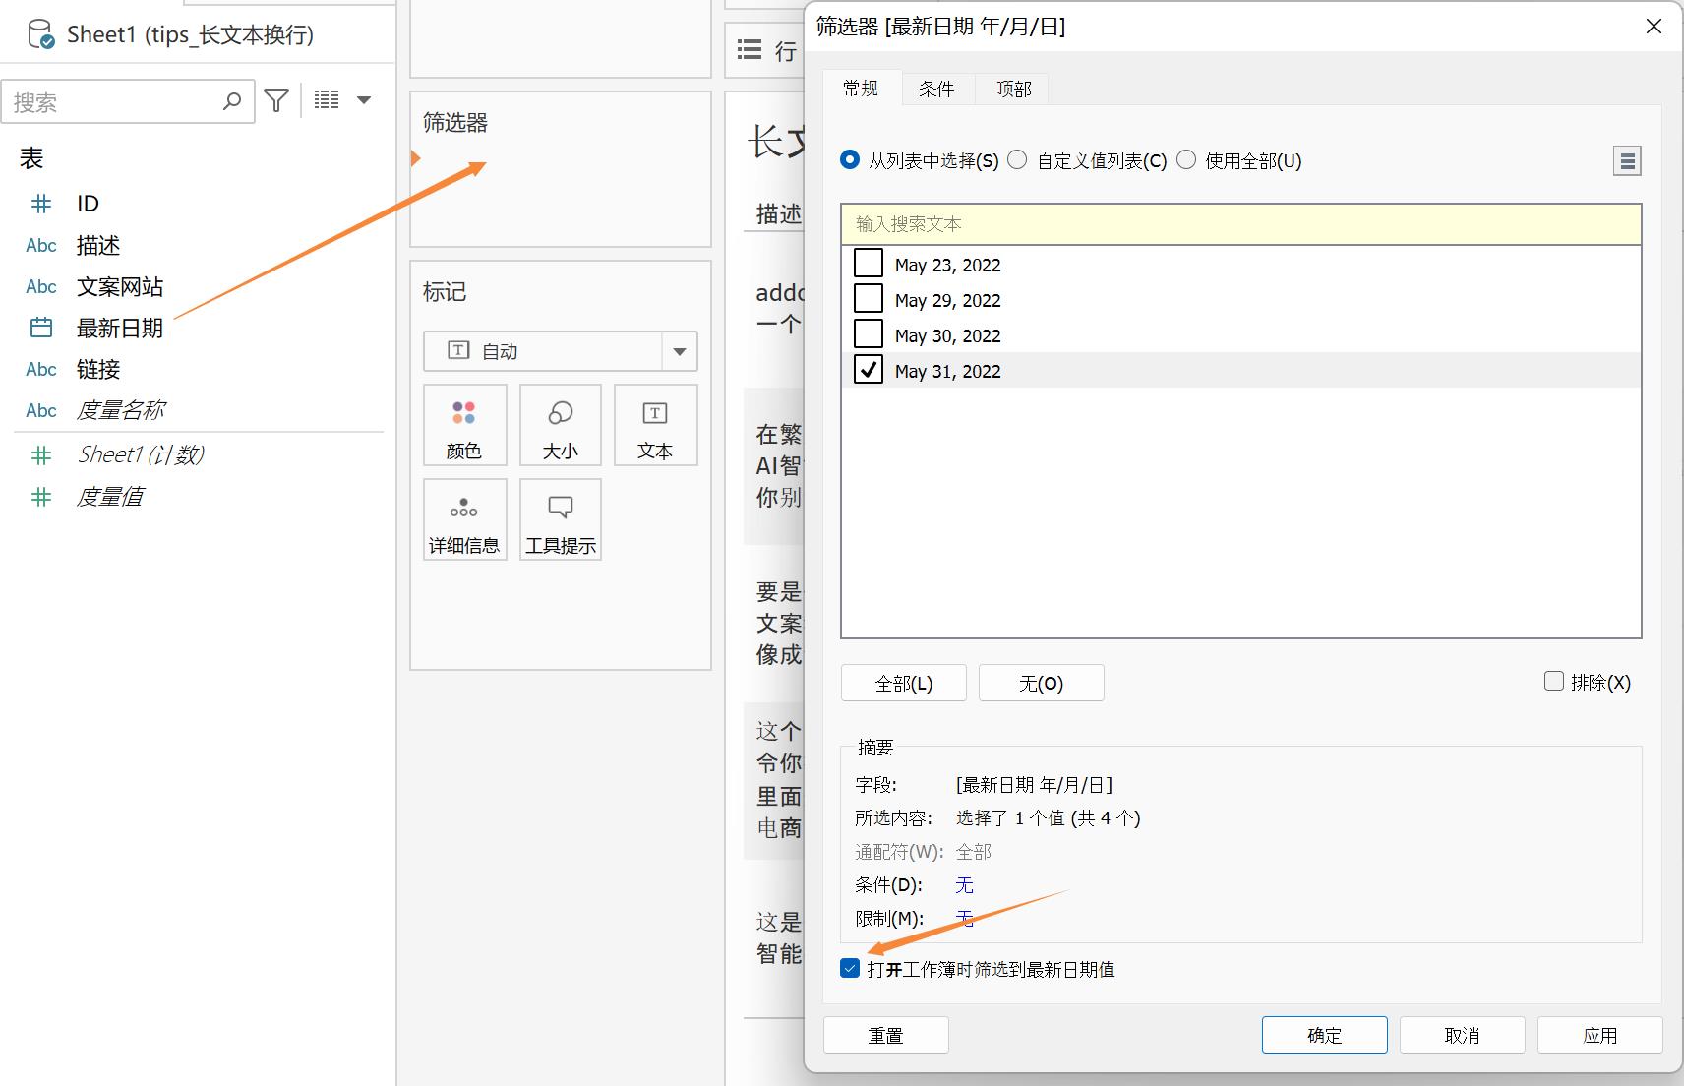This screenshot has height=1086, width=1684.
Task: Click the number icon beside ID field
Action: pyautogui.click(x=41, y=204)
